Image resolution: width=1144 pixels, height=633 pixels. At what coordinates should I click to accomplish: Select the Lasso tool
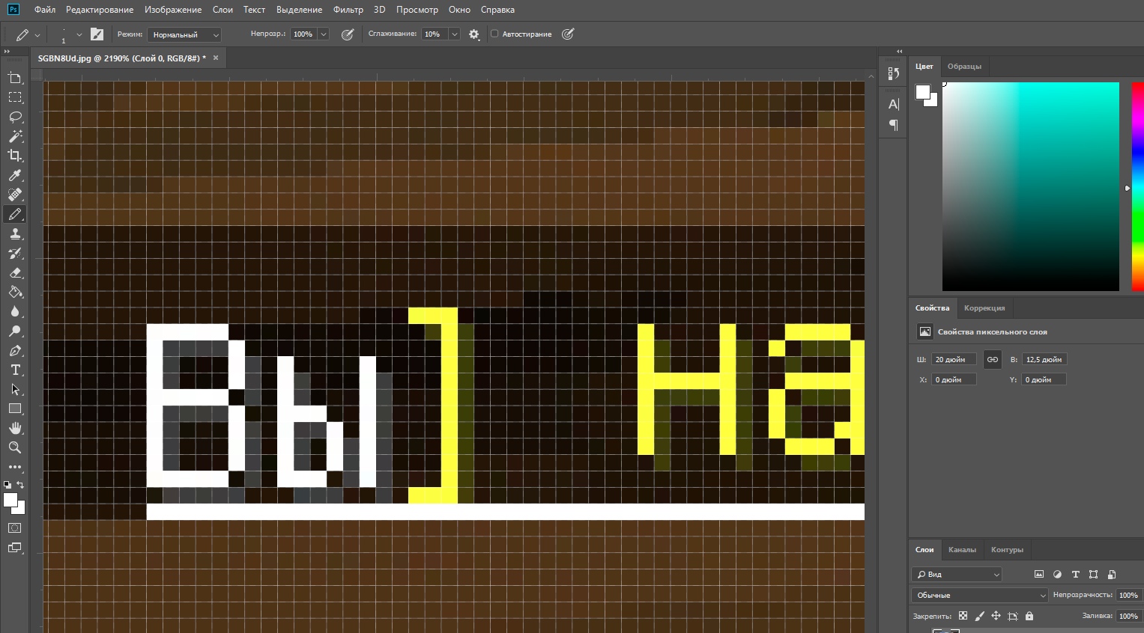pyautogui.click(x=15, y=117)
